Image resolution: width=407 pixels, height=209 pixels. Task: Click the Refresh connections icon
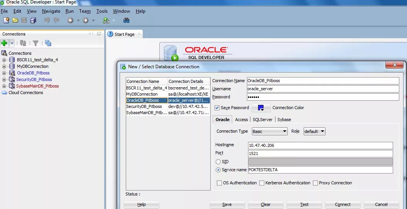[23, 43]
